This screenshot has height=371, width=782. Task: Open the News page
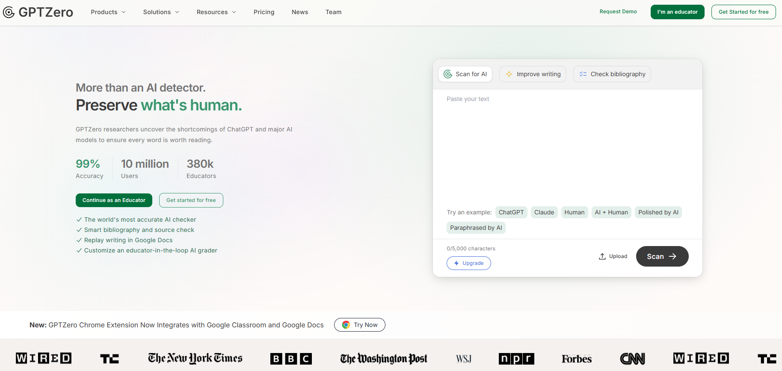(300, 12)
